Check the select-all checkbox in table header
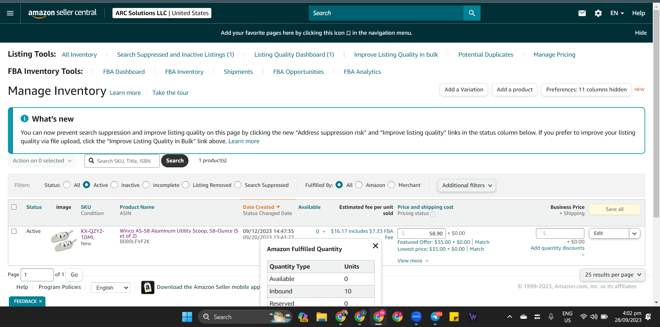Image resolution: width=660 pixels, height=327 pixels. click(x=14, y=207)
